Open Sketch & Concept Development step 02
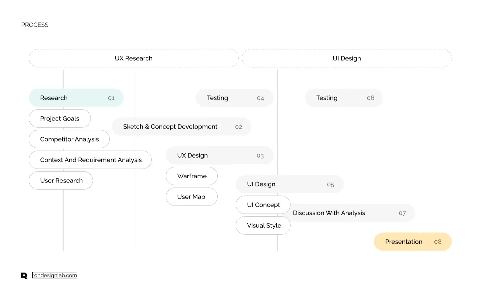The width and height of the screenshot is (480, 300). 182,126
